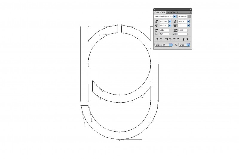This screenshot has width=239, height=159.
Task: Click the font size icon
Action: pos(157,21)
